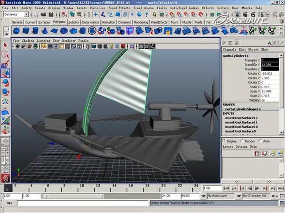This screenshot has height=213, width=285.
Task: Switch to the Polygons shelf tab
Action: coord(59,22)
